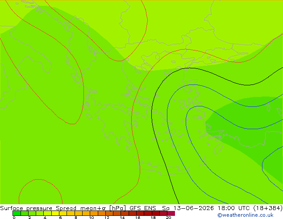283x219 pixels.
Task: Click the legend value '14'
Action: [122, 218]
